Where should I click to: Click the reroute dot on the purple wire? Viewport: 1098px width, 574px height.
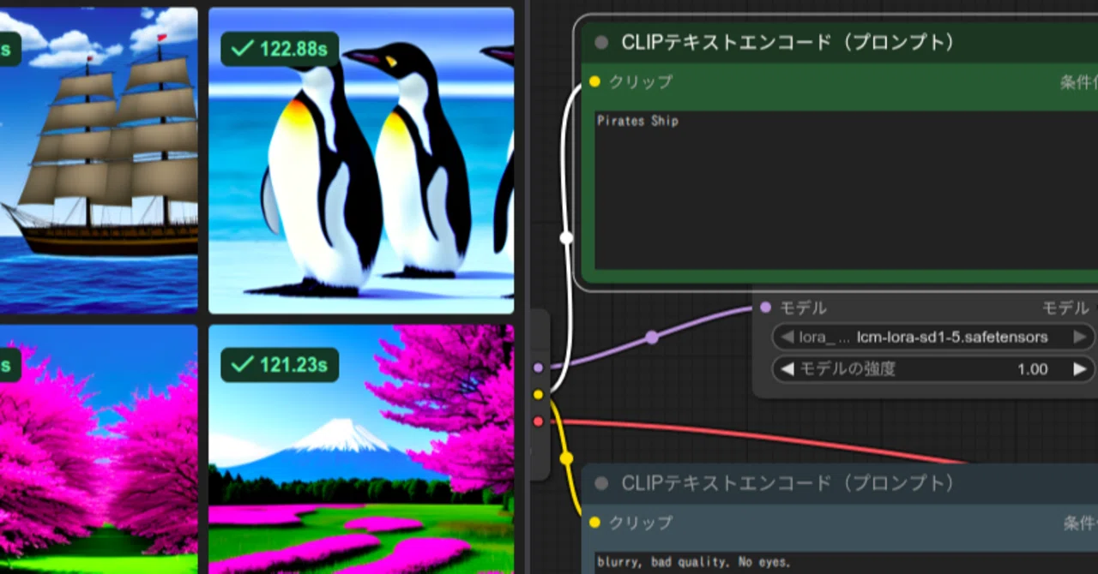(x=652, y=338)
